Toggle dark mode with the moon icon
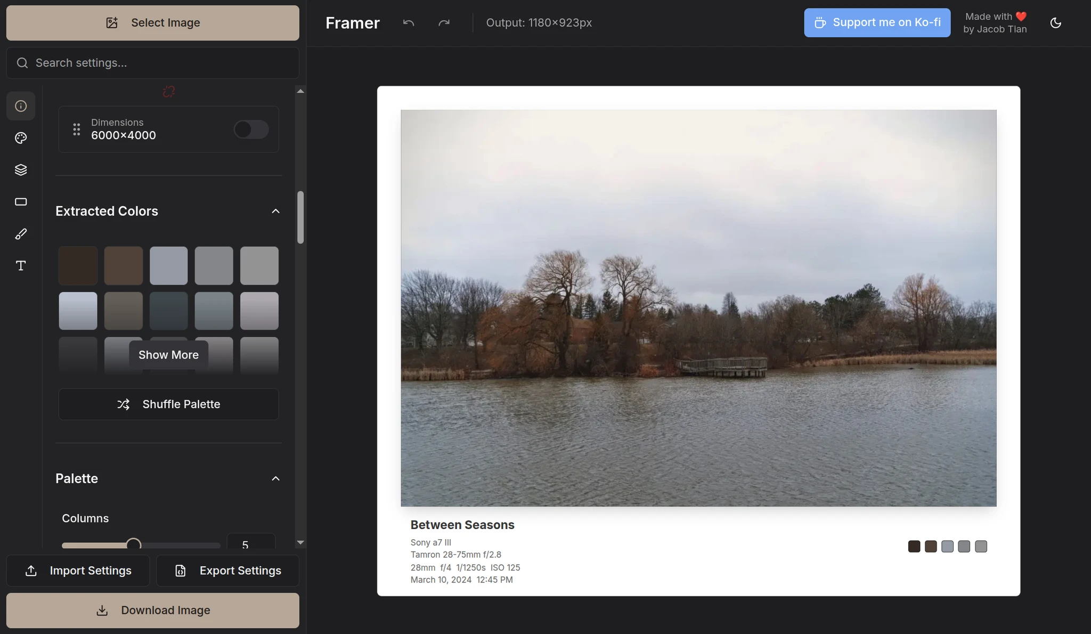Image resolution: width=1091 pixels, height=634 pixels. pos(1055,23)
